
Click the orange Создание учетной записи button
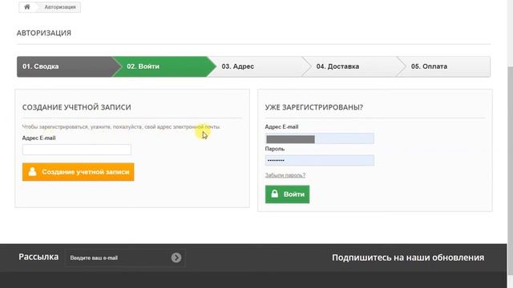79,172
